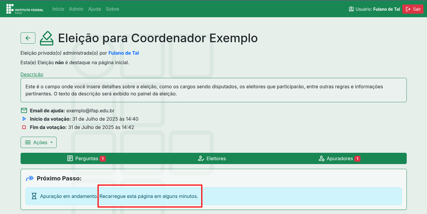Click the Eleitores person-check icon
The height and width of the screenshot is (214, 427).
point(201,158)
